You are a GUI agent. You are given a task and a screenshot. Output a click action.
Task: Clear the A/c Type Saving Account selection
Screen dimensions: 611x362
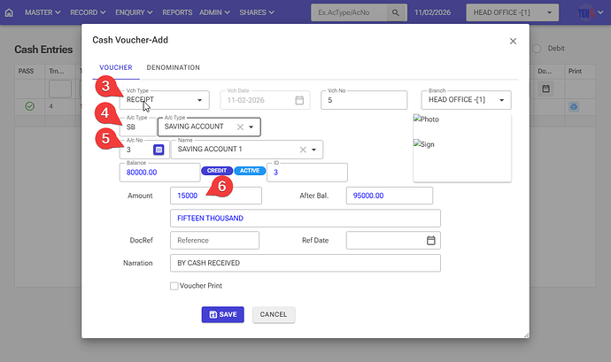tap(240, 127)
